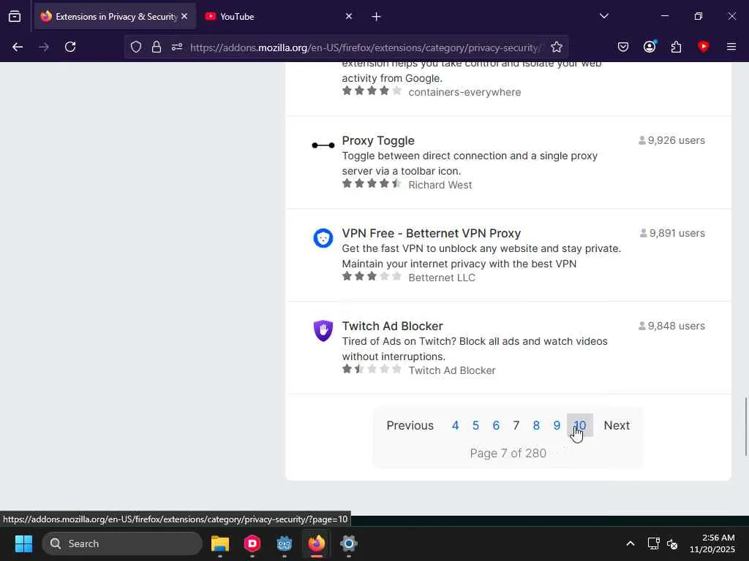This screenshot has width=749, height=561.
Task: Open a new tab with the plus button
Action: coord(377,17)
